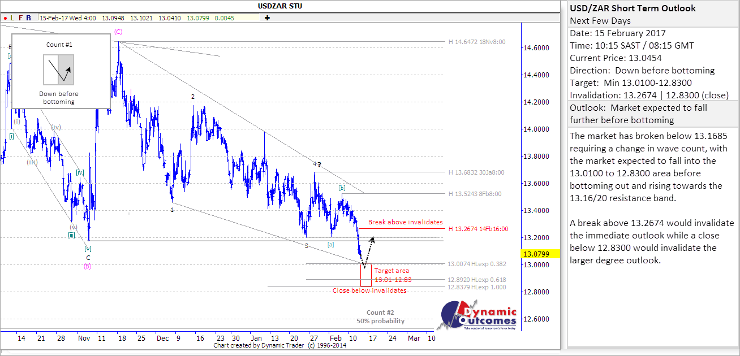The width and height of the screenshot is (740, 356).
Task: Click the USD/ZAR Short Term Outlook heading
Action: [633, 8]
